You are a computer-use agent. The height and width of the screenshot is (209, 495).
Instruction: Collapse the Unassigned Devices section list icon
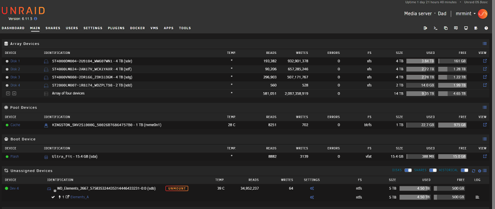[x=485, y=171]
